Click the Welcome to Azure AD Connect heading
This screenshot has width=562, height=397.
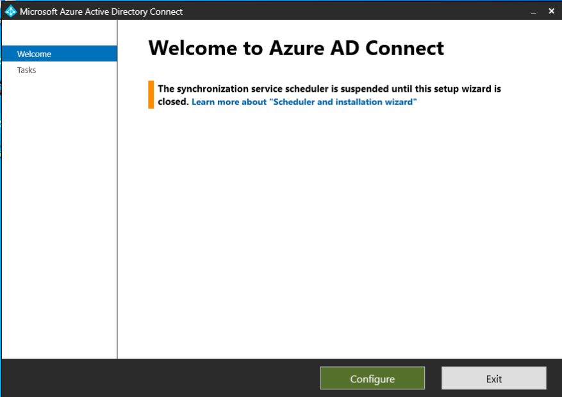click(x=295, y=48)
